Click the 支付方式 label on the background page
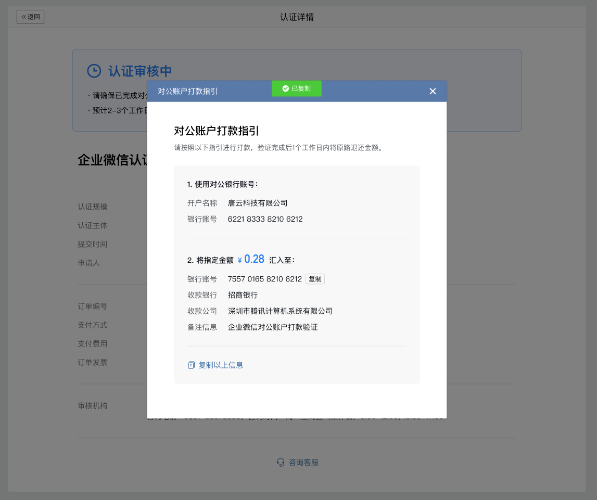The width and height of the screenshot is (597, 500). tap(93, 325)
